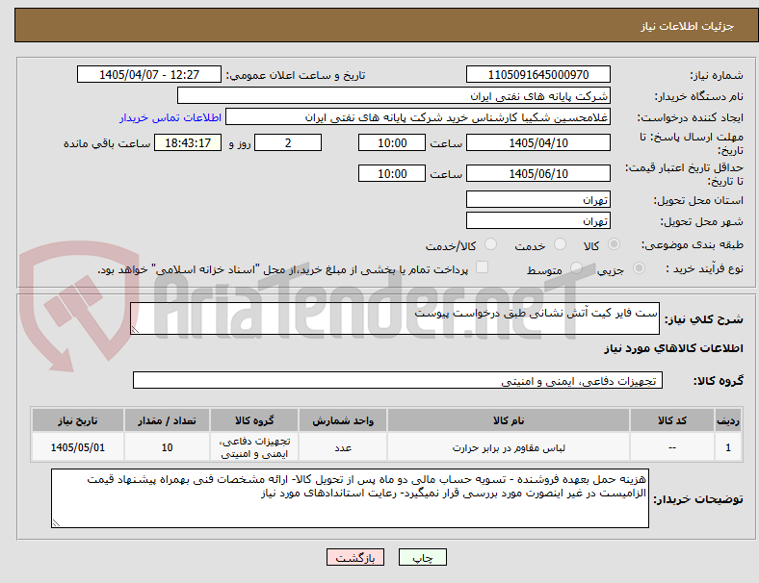The height and width of the screenshot is (583, 759).
Task: Click the توضیحات خریدار text area
Action: [350, 498]
